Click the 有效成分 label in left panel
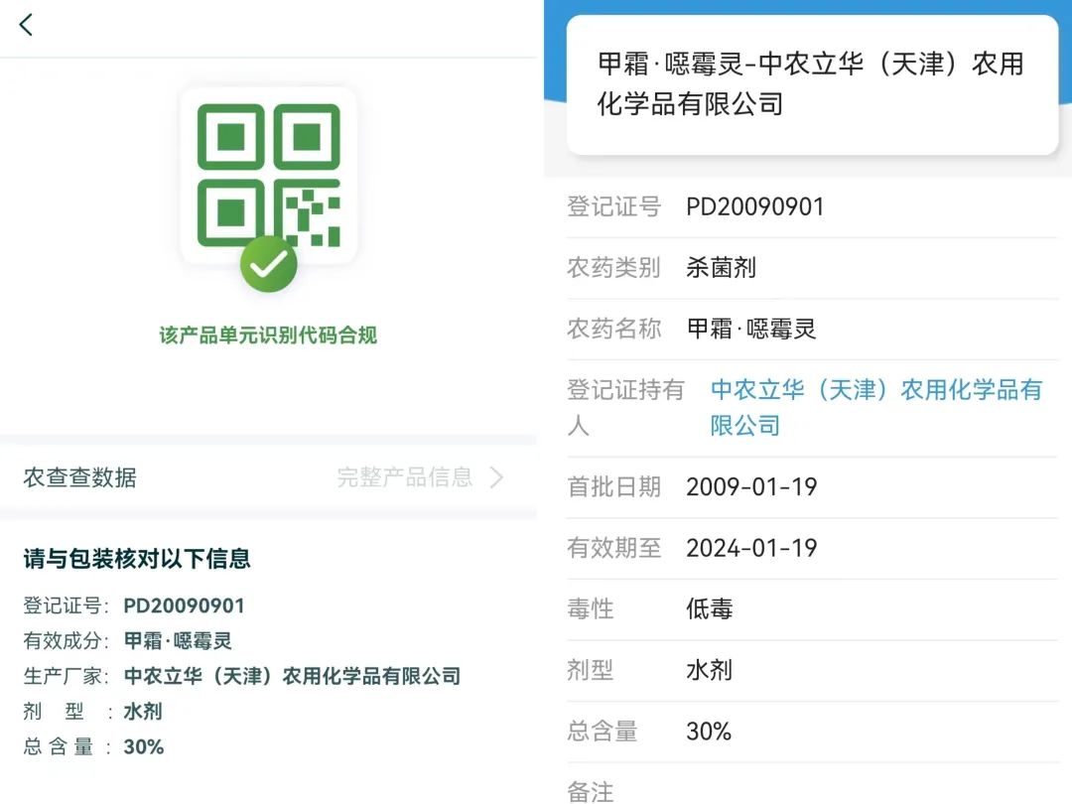 coord(67,640)
